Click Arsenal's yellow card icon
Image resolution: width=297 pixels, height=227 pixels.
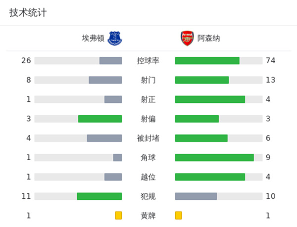179,215
